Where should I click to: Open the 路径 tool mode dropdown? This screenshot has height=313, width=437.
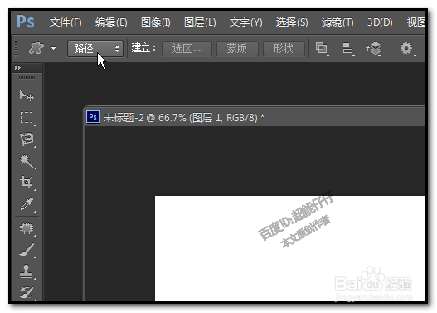click(95, 49)
